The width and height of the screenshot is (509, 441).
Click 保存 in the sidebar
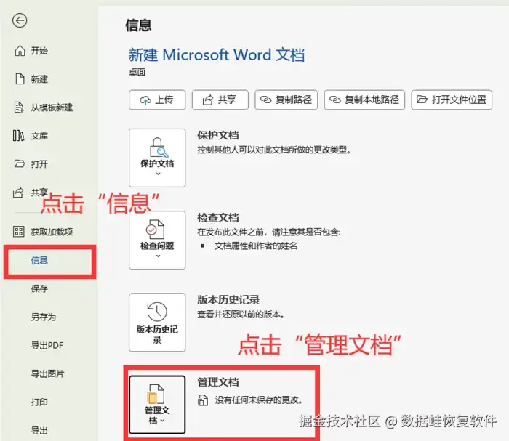point(39,288)
